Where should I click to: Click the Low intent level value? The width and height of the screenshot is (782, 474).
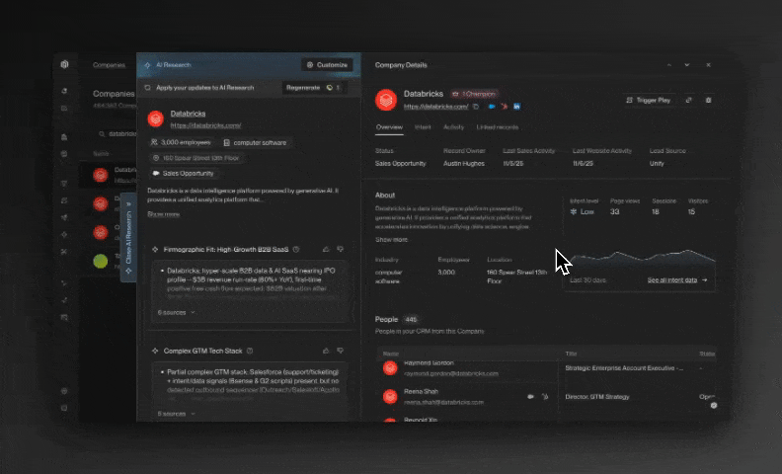[583, 211]
